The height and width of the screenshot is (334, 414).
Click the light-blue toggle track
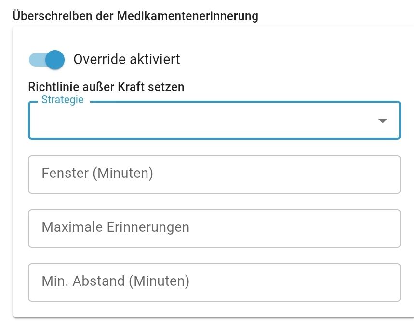point(36,60)
